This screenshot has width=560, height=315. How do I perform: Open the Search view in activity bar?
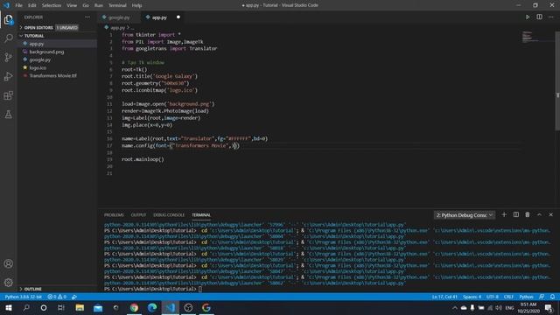(x=8, y=38)
